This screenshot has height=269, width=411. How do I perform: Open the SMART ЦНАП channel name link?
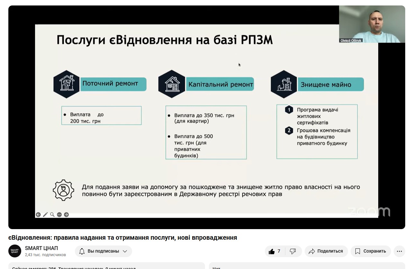coord(41,248)
